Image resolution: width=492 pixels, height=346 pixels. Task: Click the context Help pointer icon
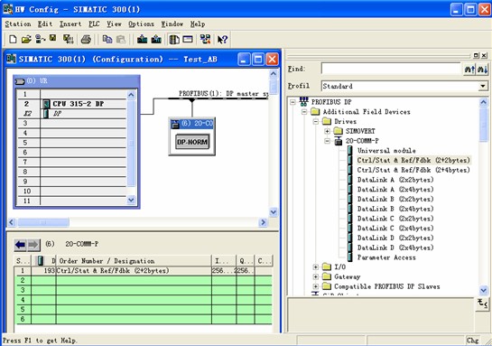(222, 40)
